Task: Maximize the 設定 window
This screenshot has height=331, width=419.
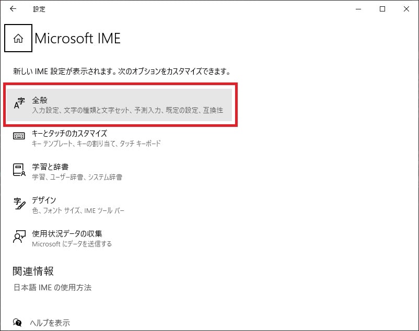Action: [382, 9]
